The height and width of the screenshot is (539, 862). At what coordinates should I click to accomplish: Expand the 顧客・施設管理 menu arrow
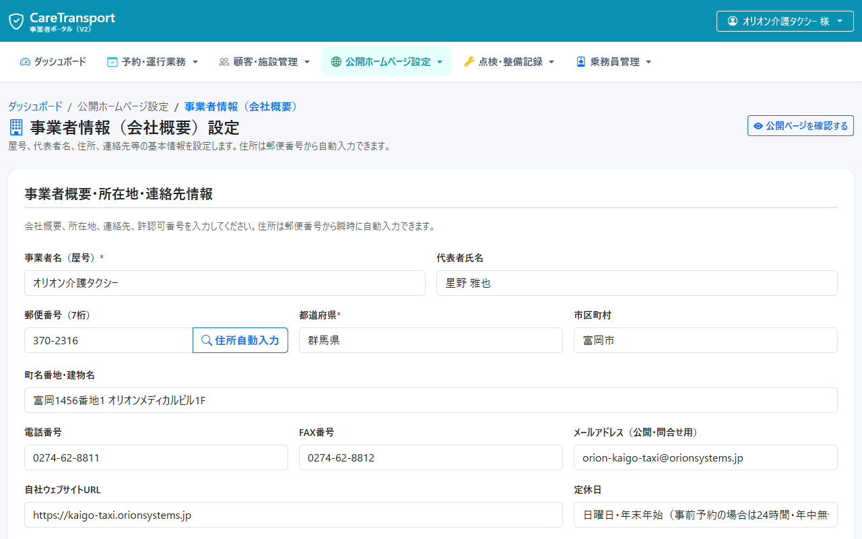tap(307, 62)
